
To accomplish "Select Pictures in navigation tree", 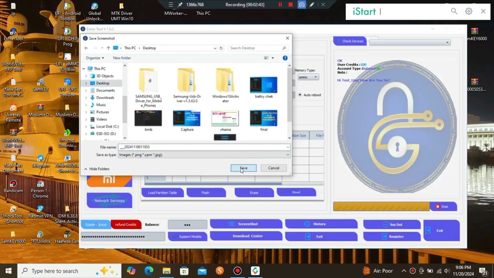I will (x=102, y=112).
